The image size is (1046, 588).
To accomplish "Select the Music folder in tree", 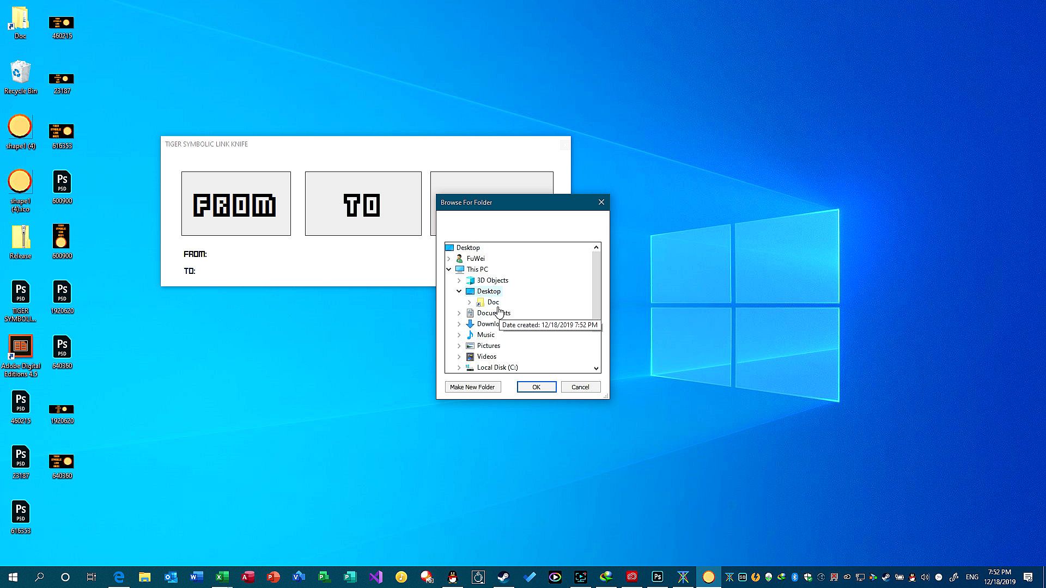I will click(485, 335).
